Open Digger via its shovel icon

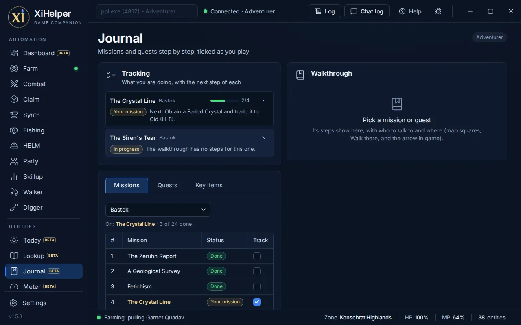(14, 208)
